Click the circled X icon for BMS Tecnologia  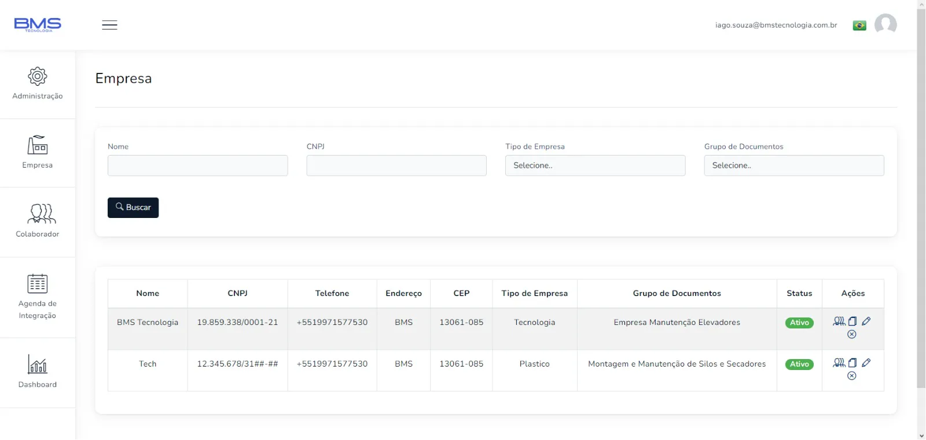pyautogui.click(x=852, y=335)
